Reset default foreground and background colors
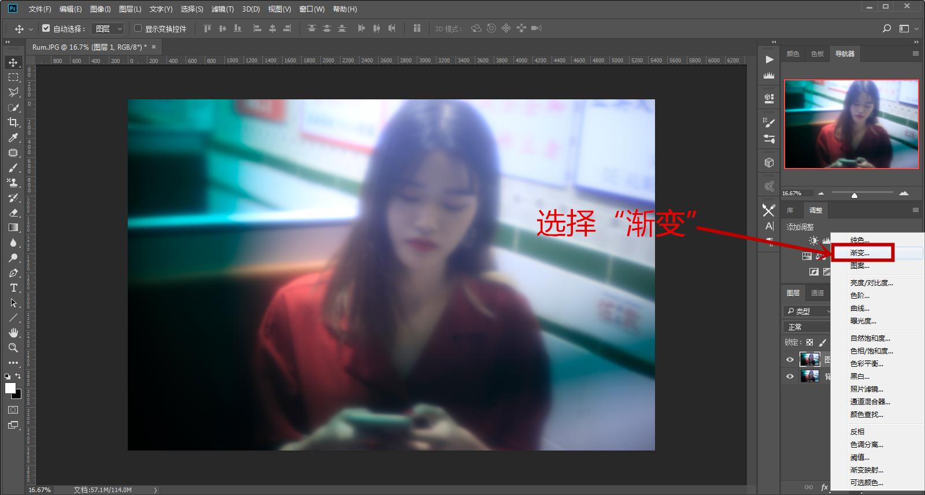 (x=8, y=376)
